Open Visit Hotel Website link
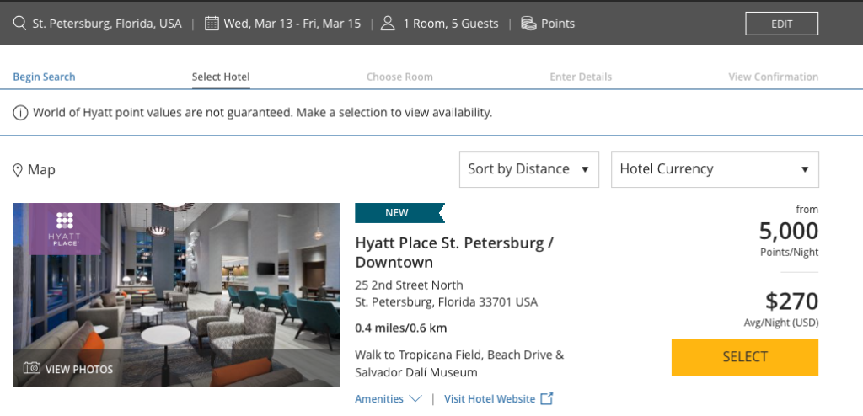 (x=490, y=399)
